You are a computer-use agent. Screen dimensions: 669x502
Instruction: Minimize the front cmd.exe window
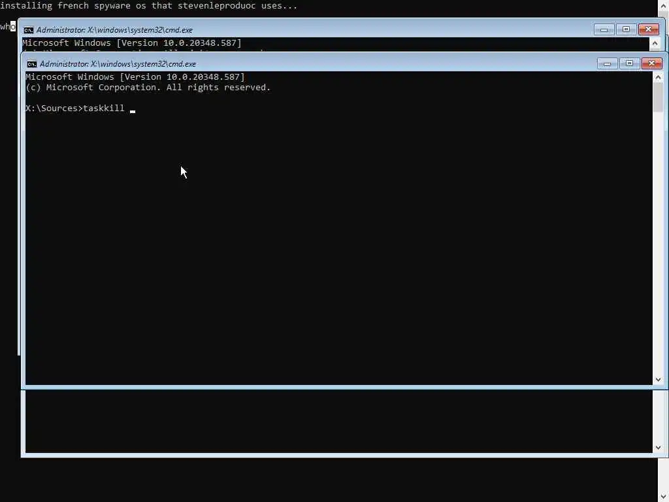point(607,63)
